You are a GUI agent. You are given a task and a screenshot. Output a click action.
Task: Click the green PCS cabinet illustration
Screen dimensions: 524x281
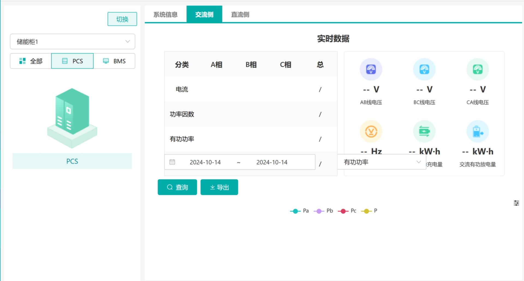coord(72,117)
